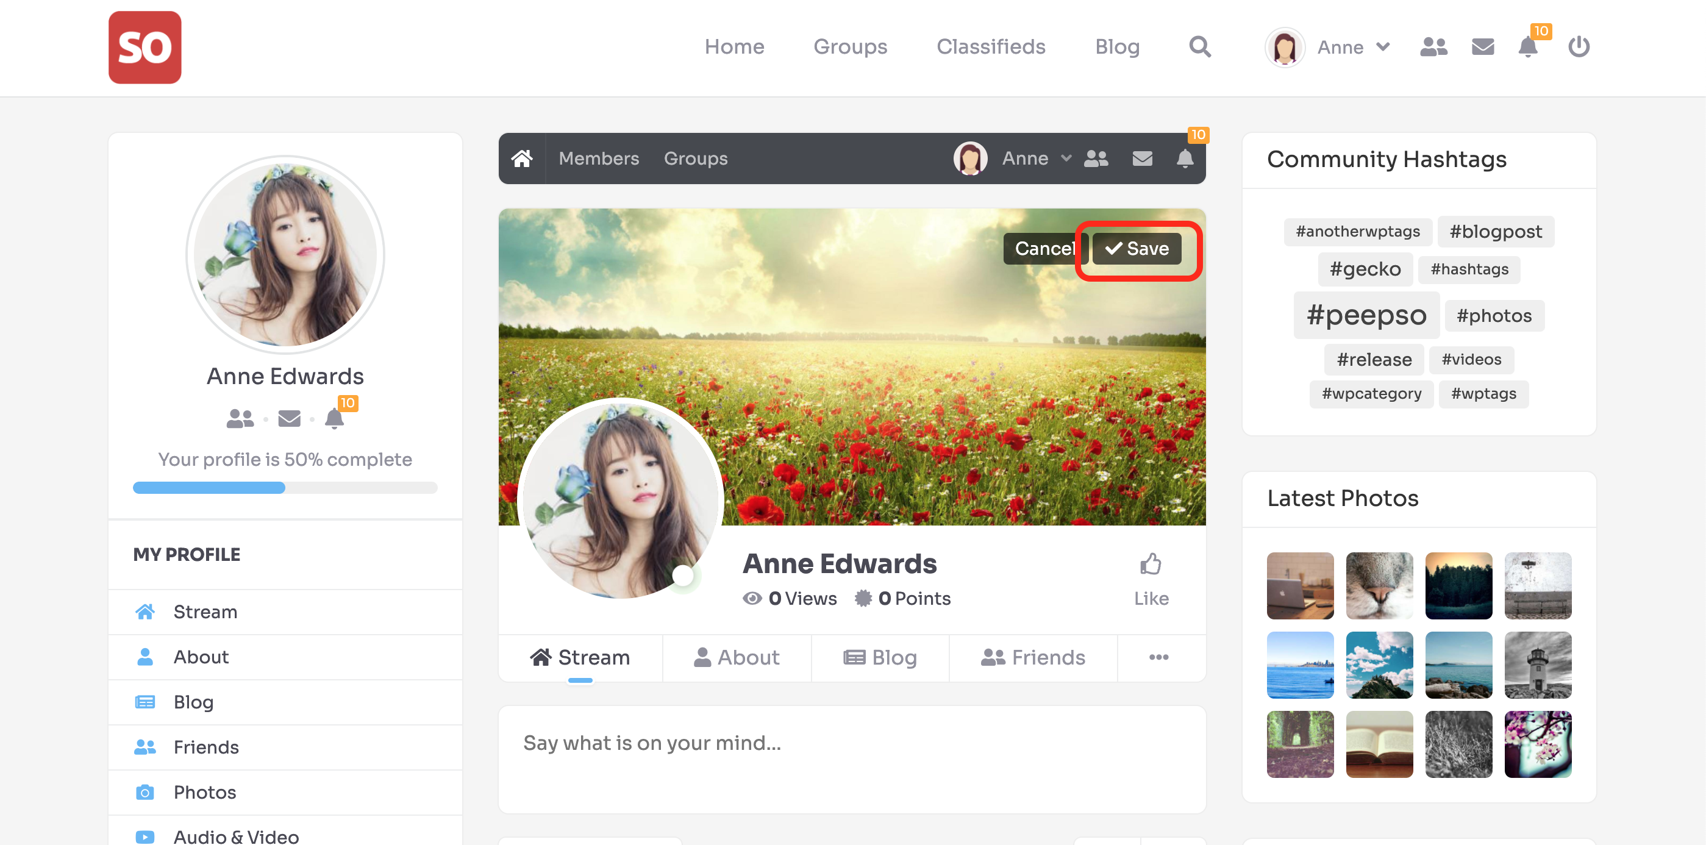The height and width of the screenshot is (845, 1706).
Task: Click the #wpcategory hashtag
Action: [1371, 394]
